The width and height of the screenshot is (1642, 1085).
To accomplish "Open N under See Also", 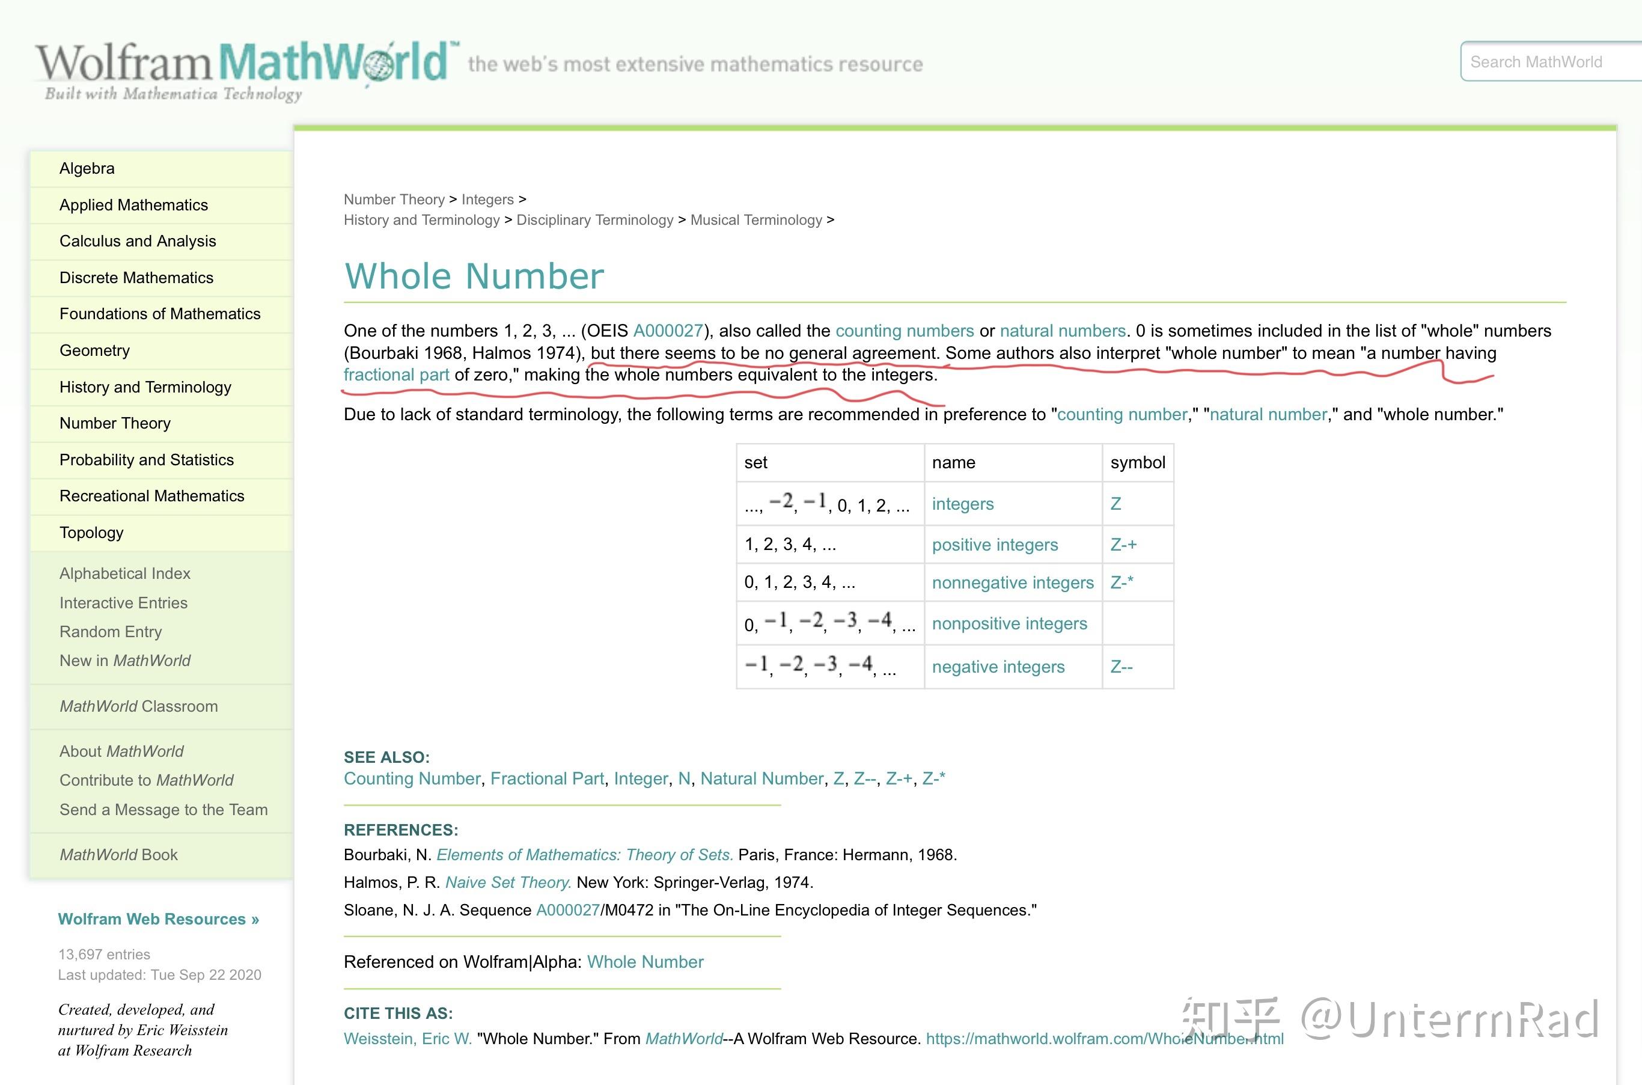I will [x=684, y=778].
